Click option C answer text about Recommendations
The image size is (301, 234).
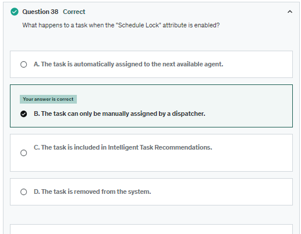click(x=123, y=147)
